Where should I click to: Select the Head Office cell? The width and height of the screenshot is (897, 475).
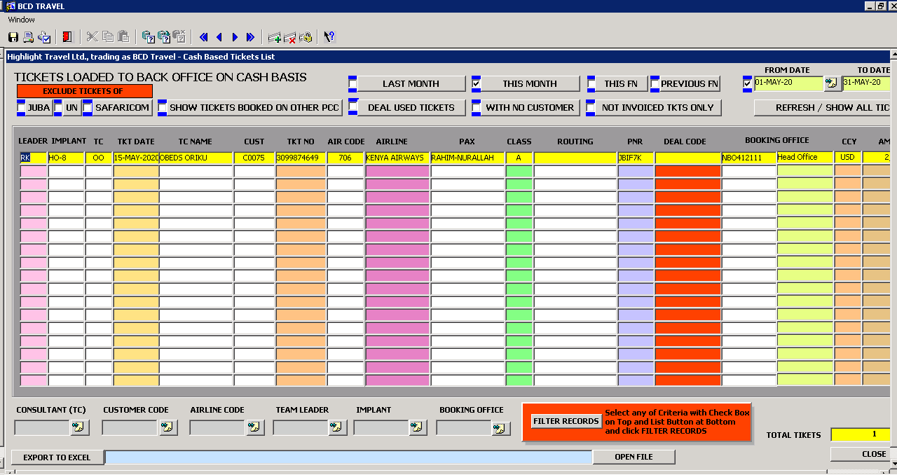(x=805, y=158)
